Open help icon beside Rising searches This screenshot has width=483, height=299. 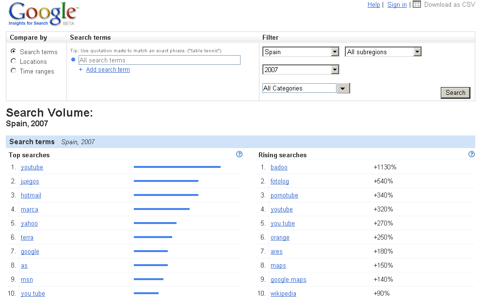(471, 154)
